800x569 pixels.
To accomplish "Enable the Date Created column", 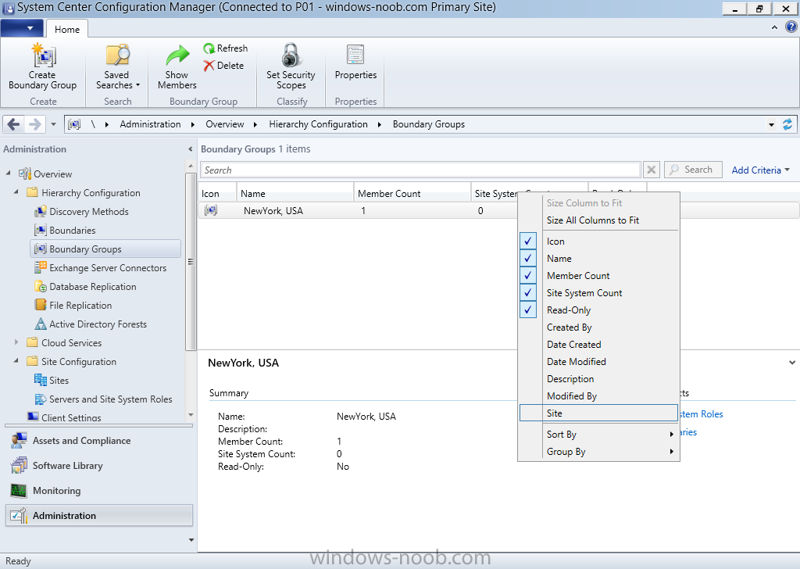I will pos(599,345).
